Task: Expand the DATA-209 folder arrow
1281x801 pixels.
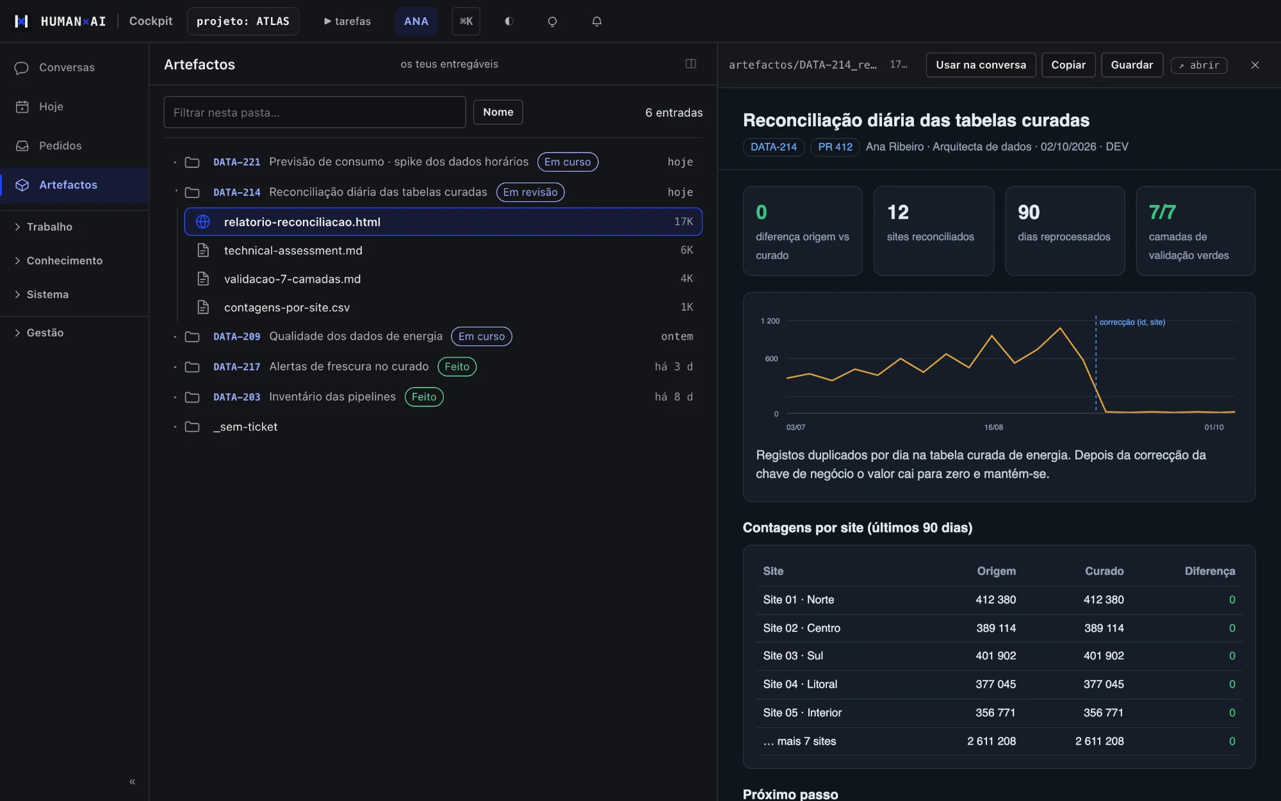Action: pos(175,336)
